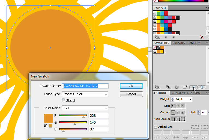
Task: Switch to the Brushes tab
Action: point(179,43)
